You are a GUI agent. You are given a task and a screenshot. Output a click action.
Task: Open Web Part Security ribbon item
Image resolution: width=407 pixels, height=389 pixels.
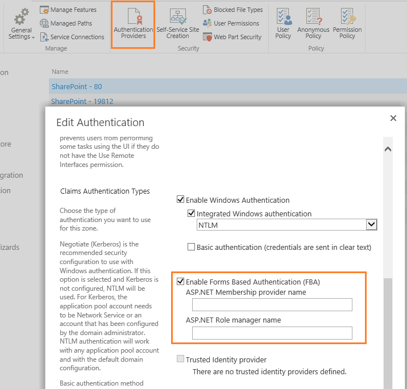232,37
